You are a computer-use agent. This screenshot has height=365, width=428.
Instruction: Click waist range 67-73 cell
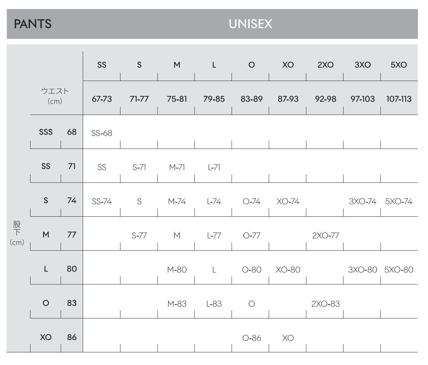point(102,99)
